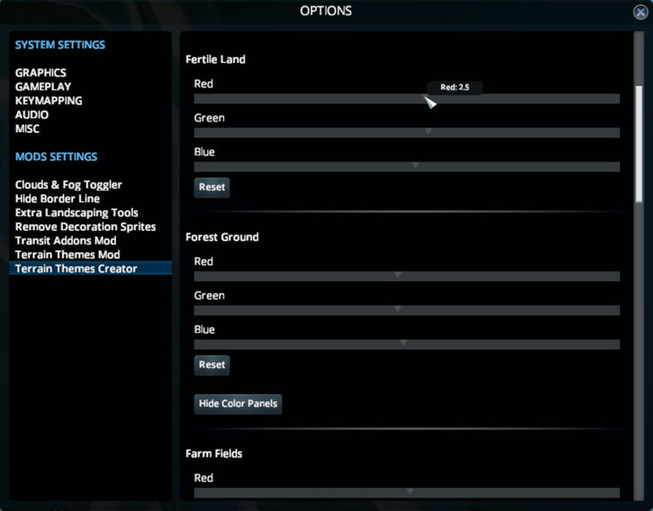This screenshot has width=653, height=511.
Task: Open Audio settings
Action: (x=32, y=115)
